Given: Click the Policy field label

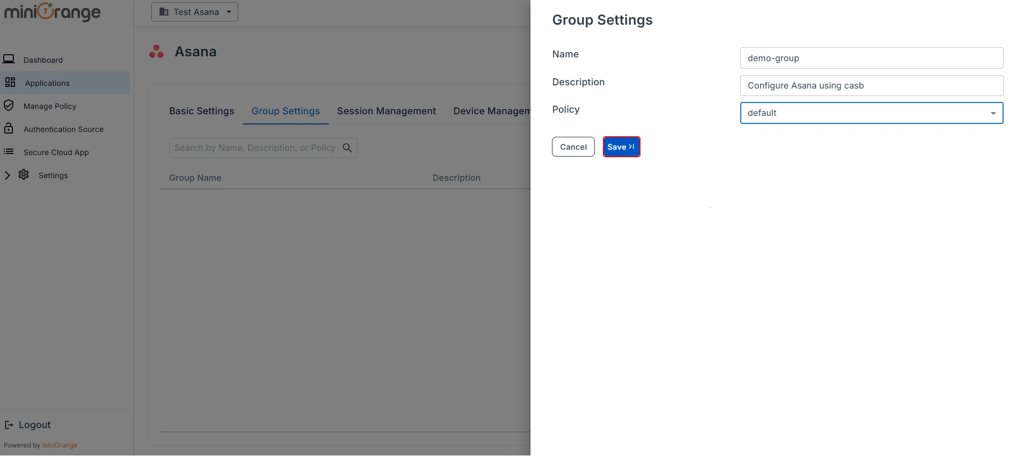Looking at the screenshot, I should [566, 109].
